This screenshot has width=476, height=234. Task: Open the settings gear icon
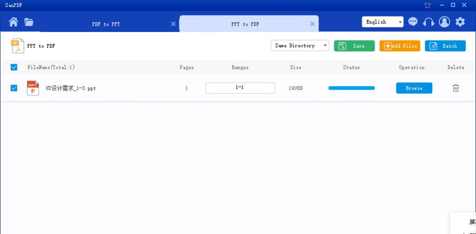pyautogui.click(x=460, y=22)
